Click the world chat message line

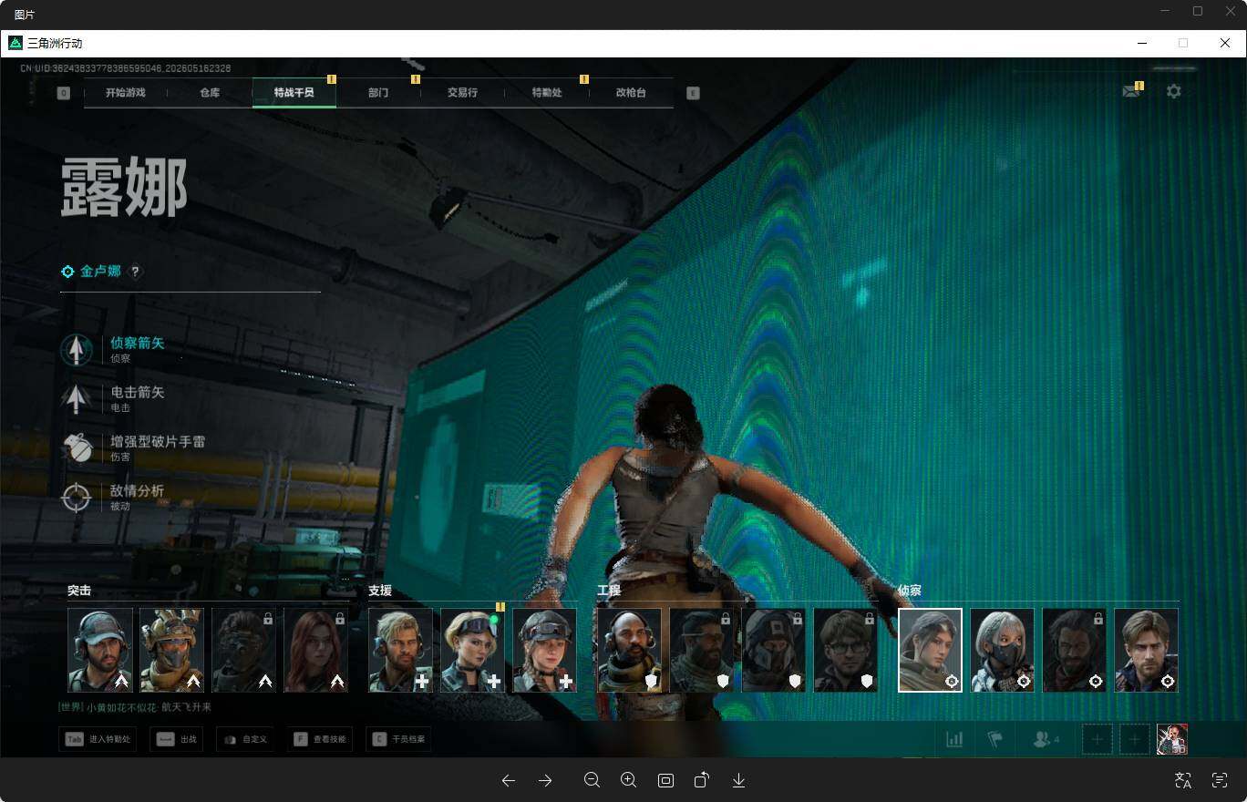click(x=135, y=707)
